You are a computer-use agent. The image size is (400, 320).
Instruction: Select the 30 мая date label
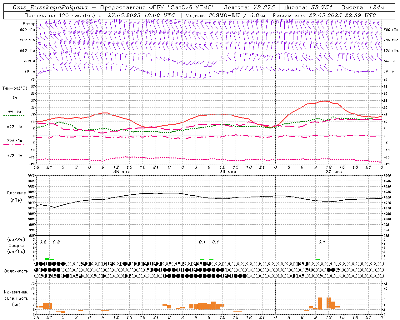(x=334, y=172)
